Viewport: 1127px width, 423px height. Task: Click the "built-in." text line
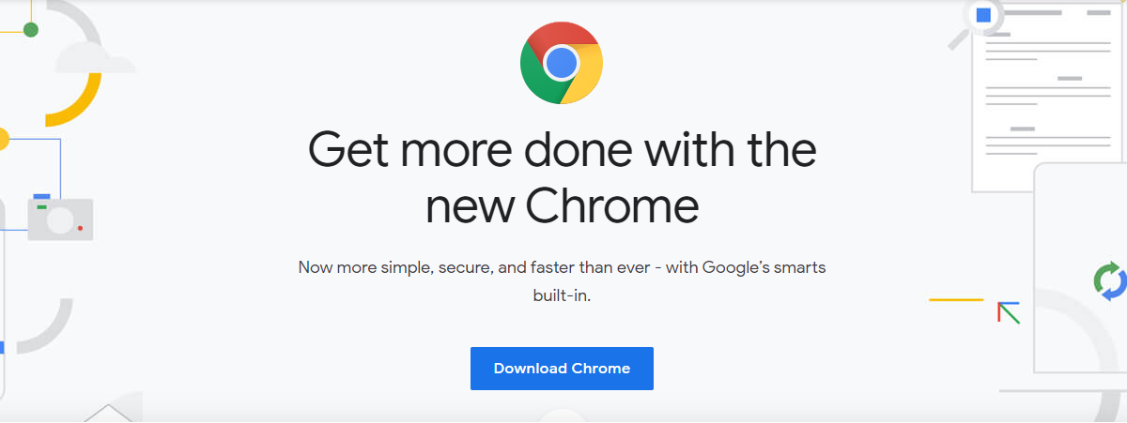coord(562,295)
